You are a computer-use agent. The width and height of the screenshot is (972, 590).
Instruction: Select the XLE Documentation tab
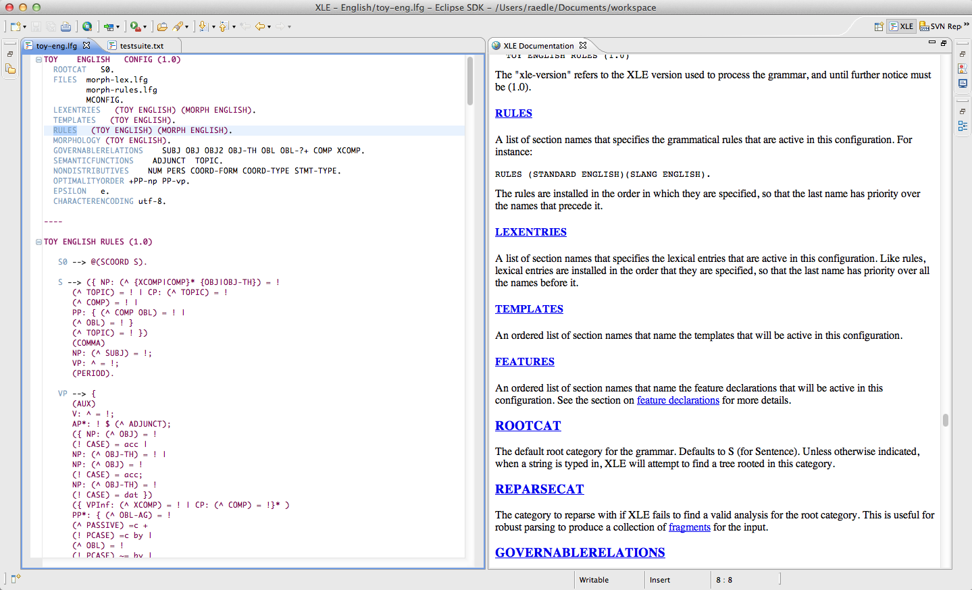pyautogui.click(x=538, y=46)
